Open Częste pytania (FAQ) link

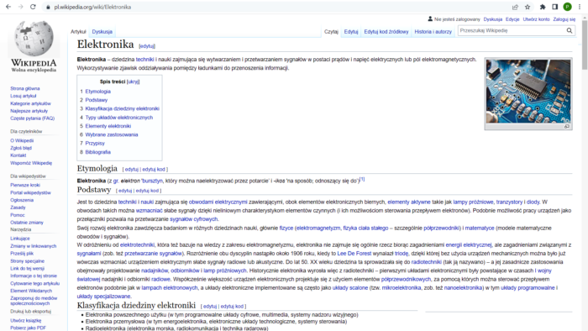tap(32, 118)
